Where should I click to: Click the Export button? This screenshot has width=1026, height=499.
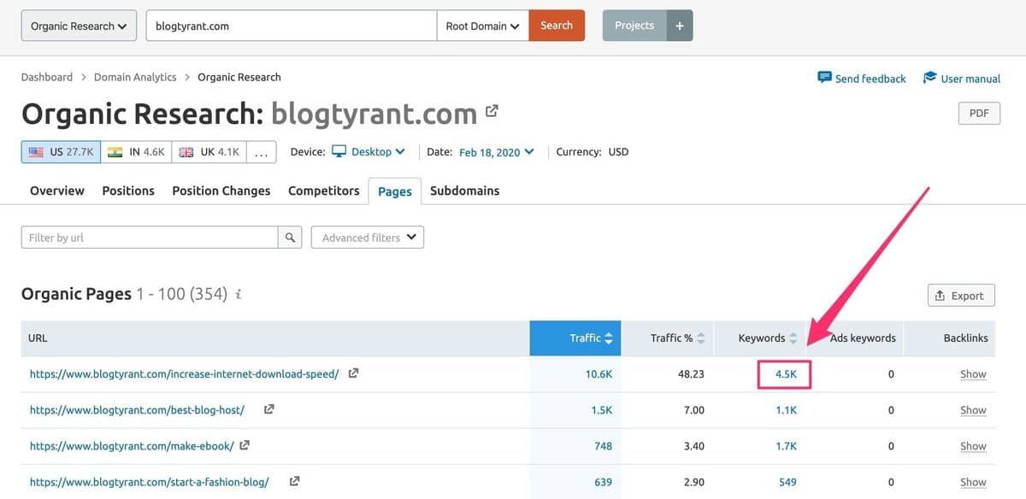[961, 296]
